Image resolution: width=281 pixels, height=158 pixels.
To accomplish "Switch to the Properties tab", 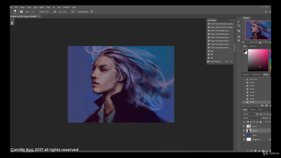I will (246, 75).
